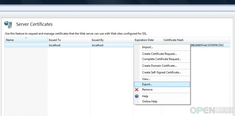Sort by the Certificate Hash column header
The height and width of the screenshot is (116, 235).
[x=196, y=40]
